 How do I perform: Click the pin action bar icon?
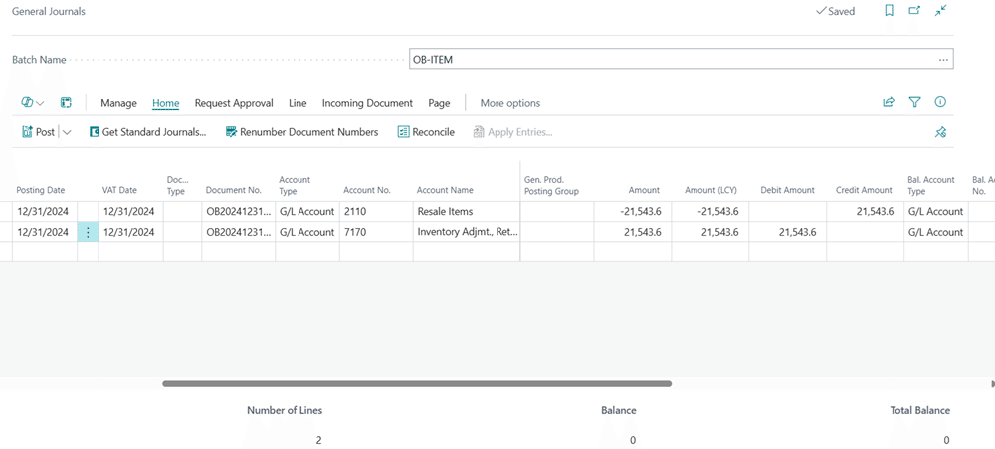[x=940, y=132]
